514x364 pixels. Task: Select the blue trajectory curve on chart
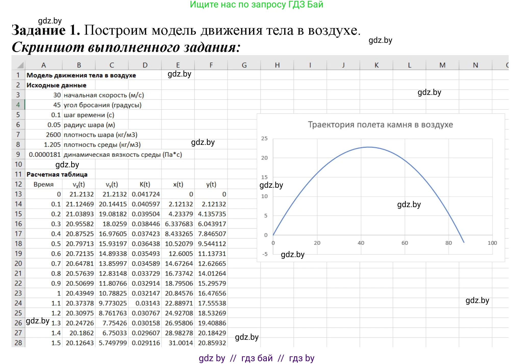click(367, 147)
